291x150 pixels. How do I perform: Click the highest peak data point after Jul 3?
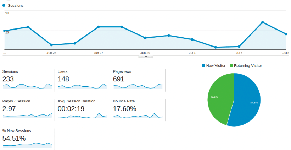pyautogui.click(x=263, y=22)
